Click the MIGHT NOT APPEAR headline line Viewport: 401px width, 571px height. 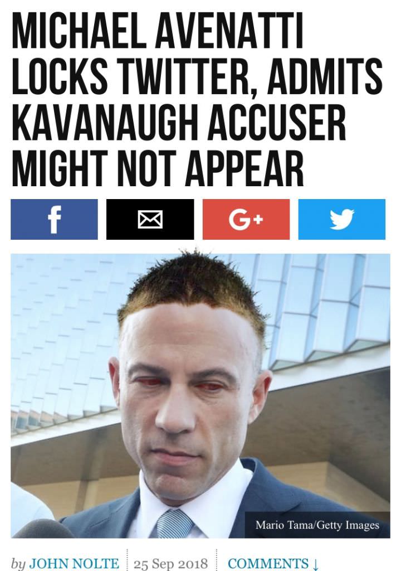tap(158, 168)
